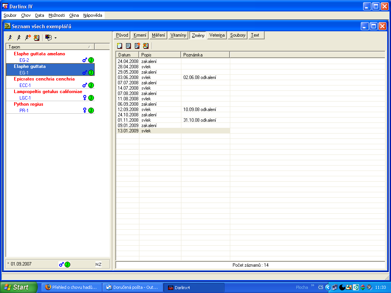The height and width of the screenshot is (293, 391).
Task: Switch to the Krmení tab
Action: point(140,35)
